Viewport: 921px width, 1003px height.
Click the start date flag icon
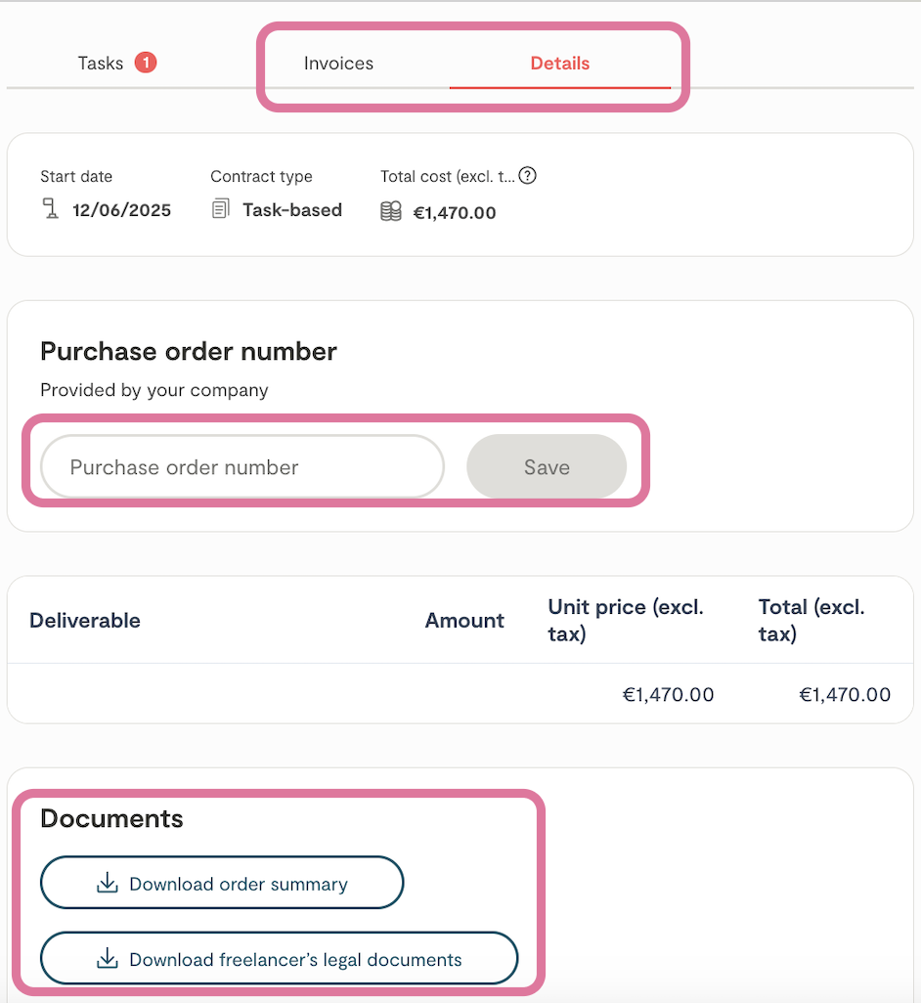click(x=51, y=209)
